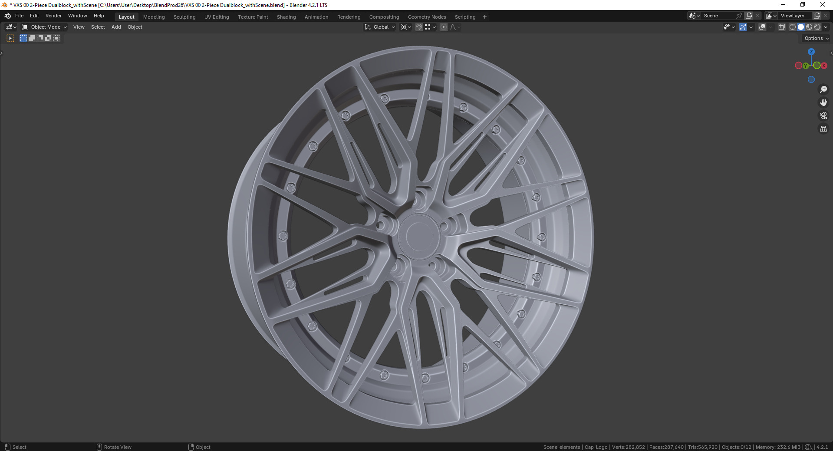Pin the scene to workspace

pos(739,16)
